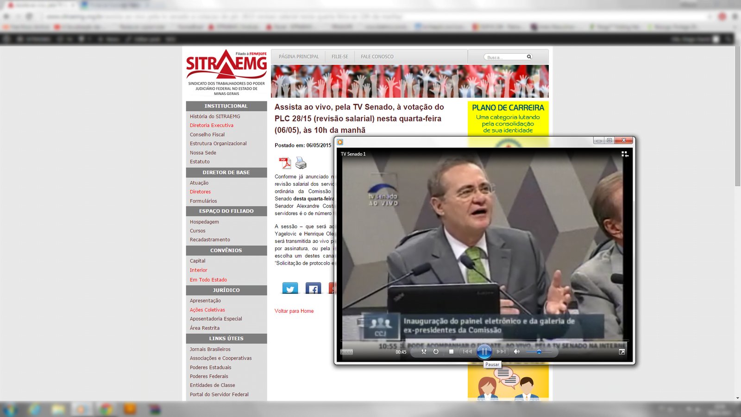Click the media player seek bar
Image resolution: width=741 pixels, height=417 pixels.
point(484,341)
